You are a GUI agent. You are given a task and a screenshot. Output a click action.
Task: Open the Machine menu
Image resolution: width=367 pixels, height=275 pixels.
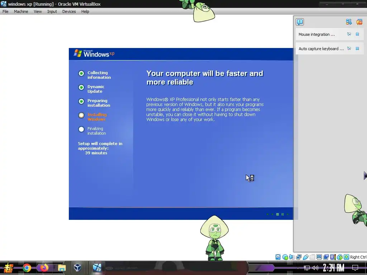(21, 11)
